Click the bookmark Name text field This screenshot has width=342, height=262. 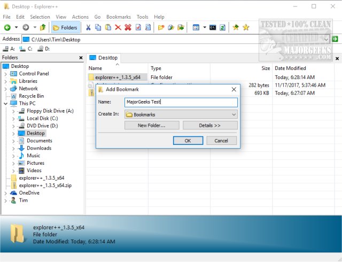(x=181, y=102)
